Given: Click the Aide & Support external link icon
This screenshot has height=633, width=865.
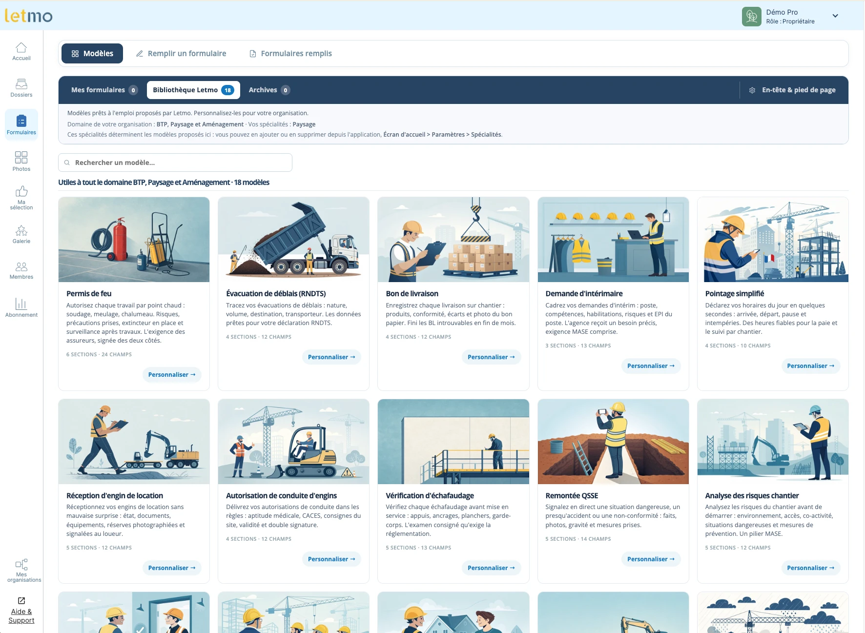Looking at the screenshot, I should point(21,601).
